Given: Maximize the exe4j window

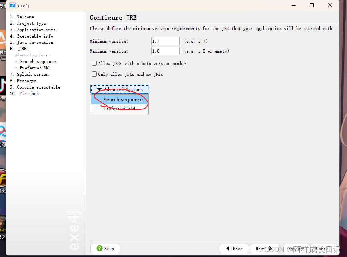Looking at the screenshot, I should 312,5.
